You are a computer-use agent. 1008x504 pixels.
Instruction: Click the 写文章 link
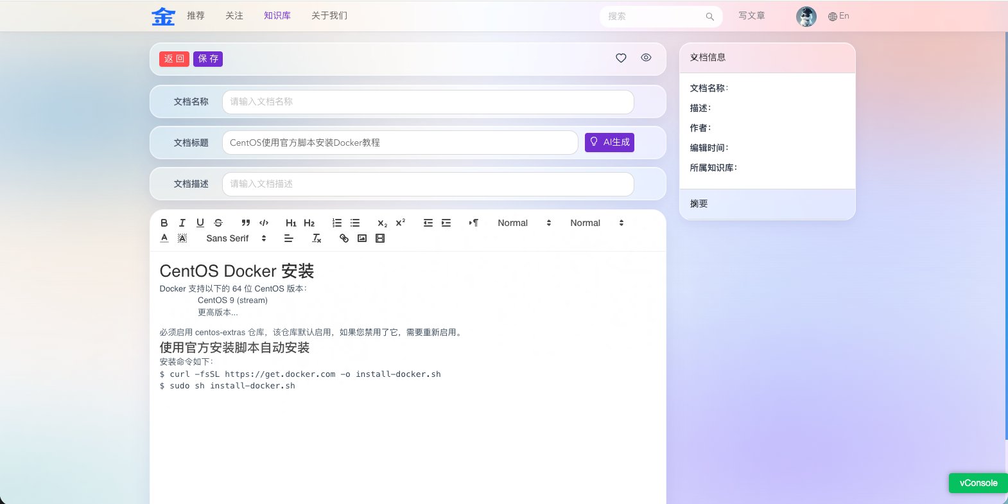(751, 15)
